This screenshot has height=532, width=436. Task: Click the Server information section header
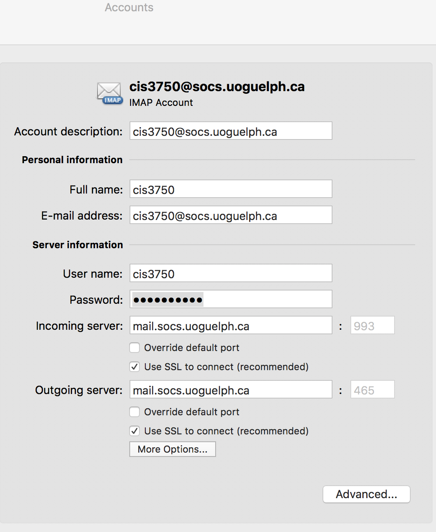[x=77, y=244]
